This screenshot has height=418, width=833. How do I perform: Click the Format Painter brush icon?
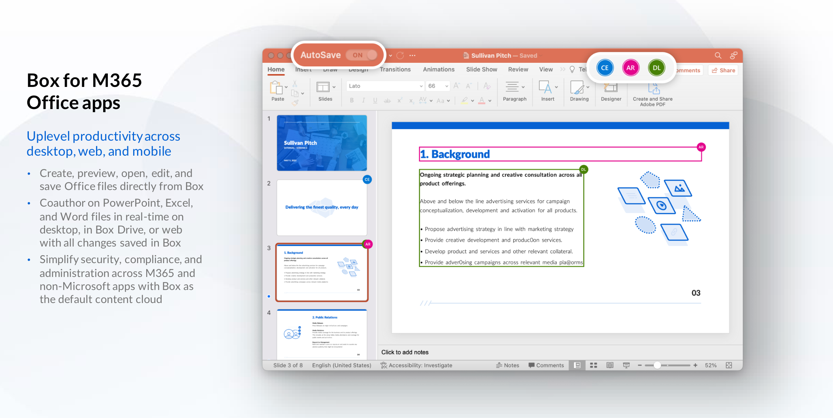click(x=295, y=103)
